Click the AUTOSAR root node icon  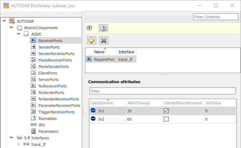click(x=12, y=21)
